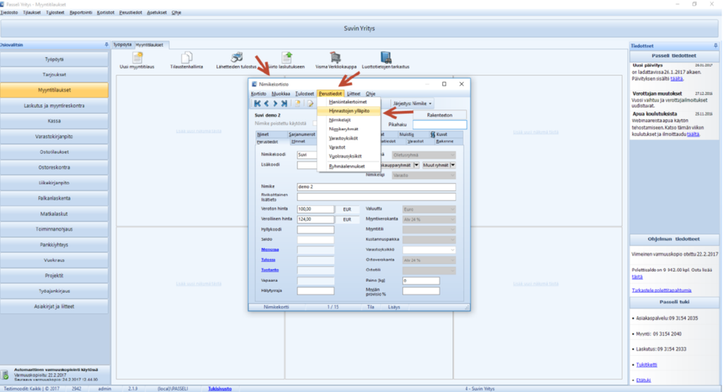
Task: Open Visma Verkkokauppa cart icon
Action: pos(335,57)
